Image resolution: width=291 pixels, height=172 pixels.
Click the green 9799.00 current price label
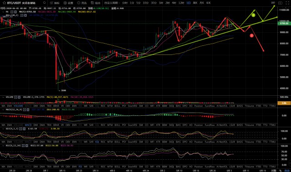pyautogui.click(x=283, y=24)
